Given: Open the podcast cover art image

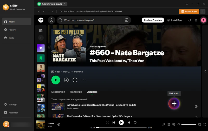Looking at the screenshot, I should pyautogui.click(x=69, y=45).
